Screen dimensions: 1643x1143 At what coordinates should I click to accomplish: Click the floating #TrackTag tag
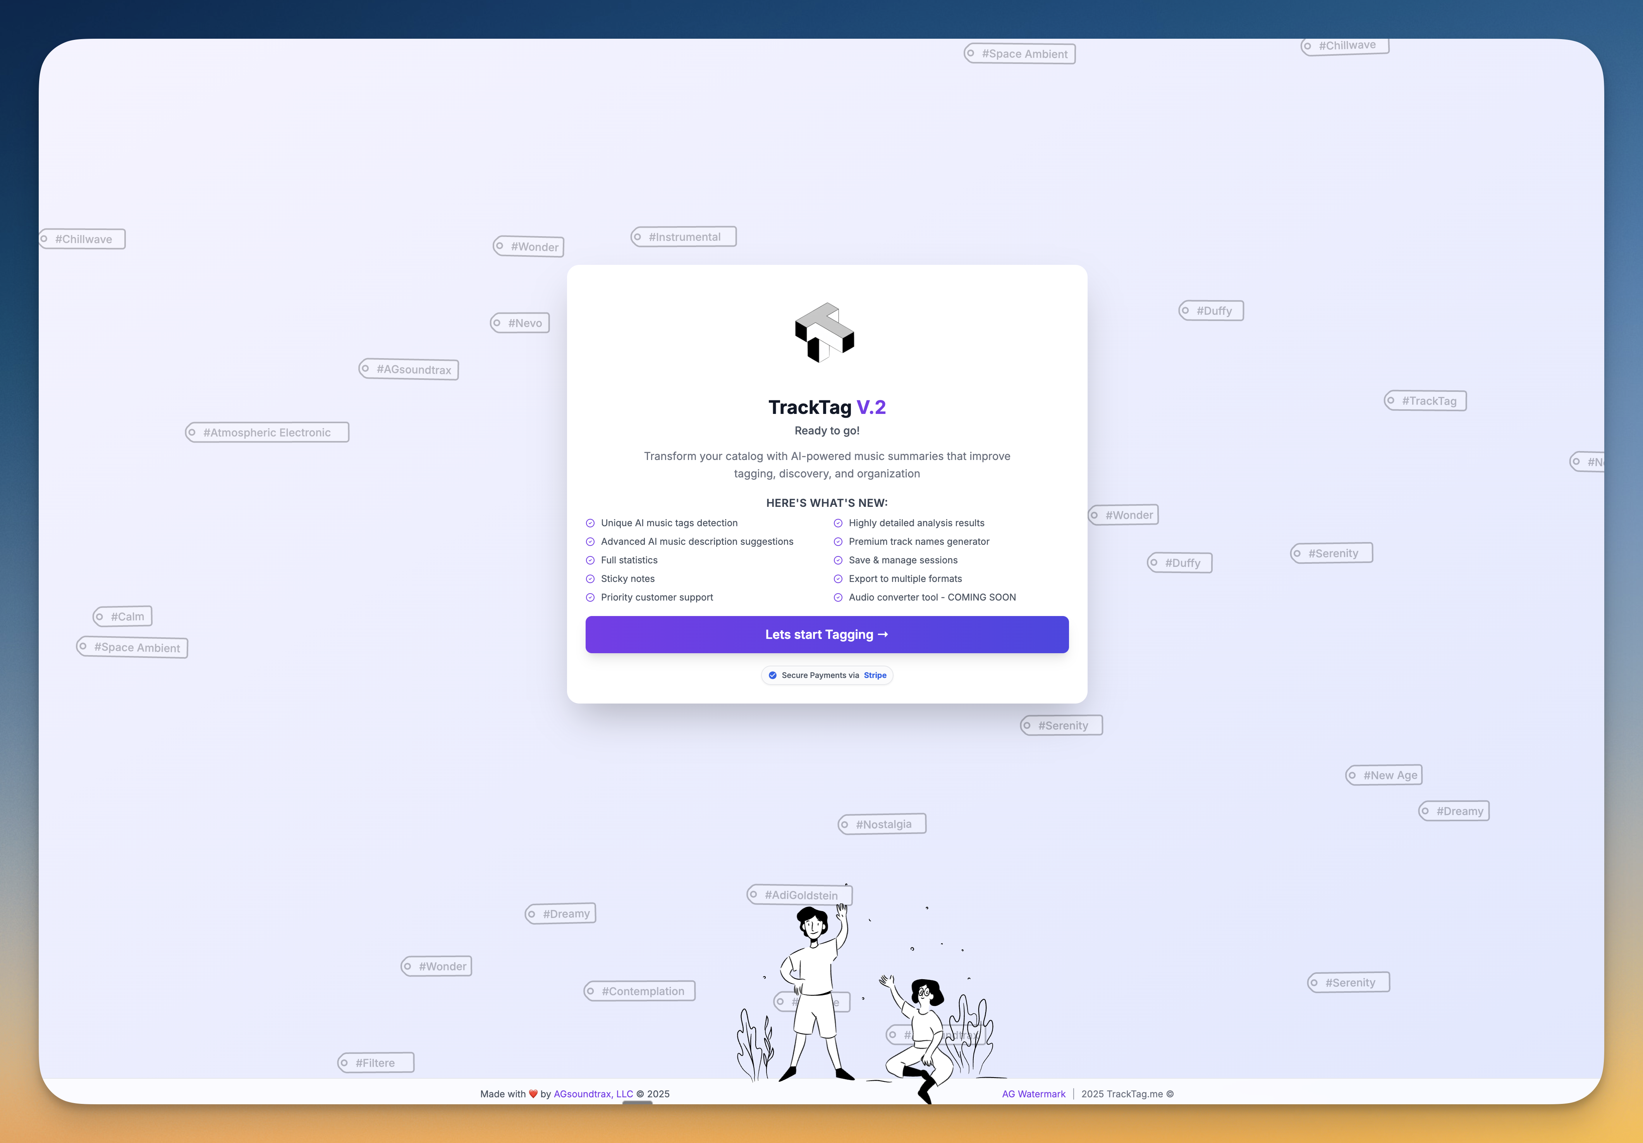(x=1425, y=400)
